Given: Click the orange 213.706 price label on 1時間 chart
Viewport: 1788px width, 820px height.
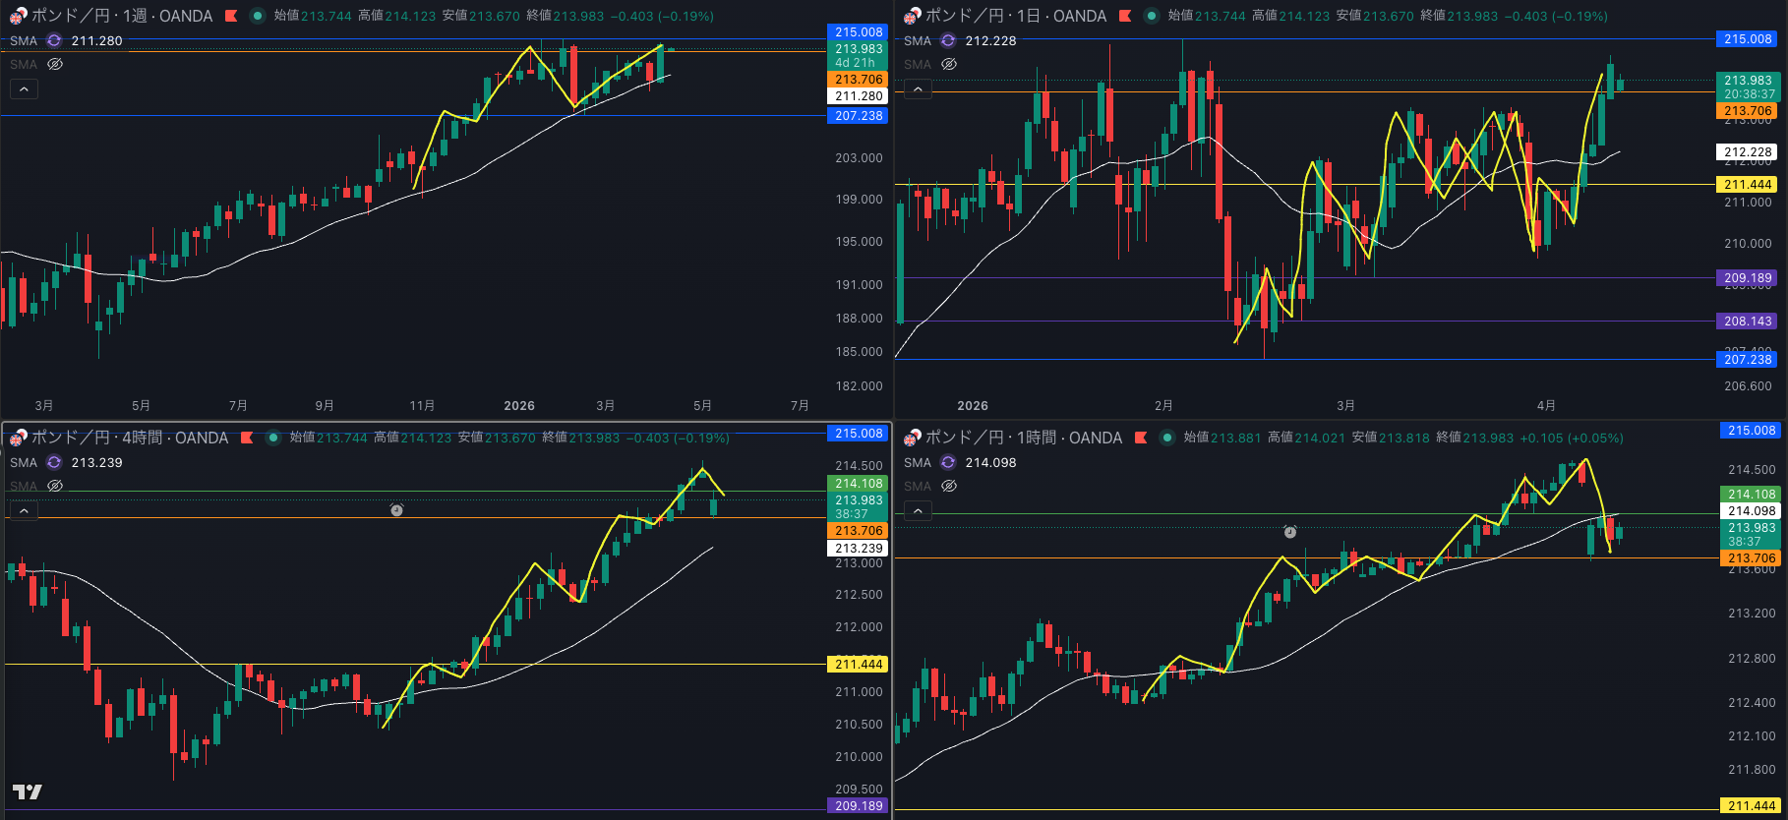Looking at the screenshot, I should (1752, 558).
